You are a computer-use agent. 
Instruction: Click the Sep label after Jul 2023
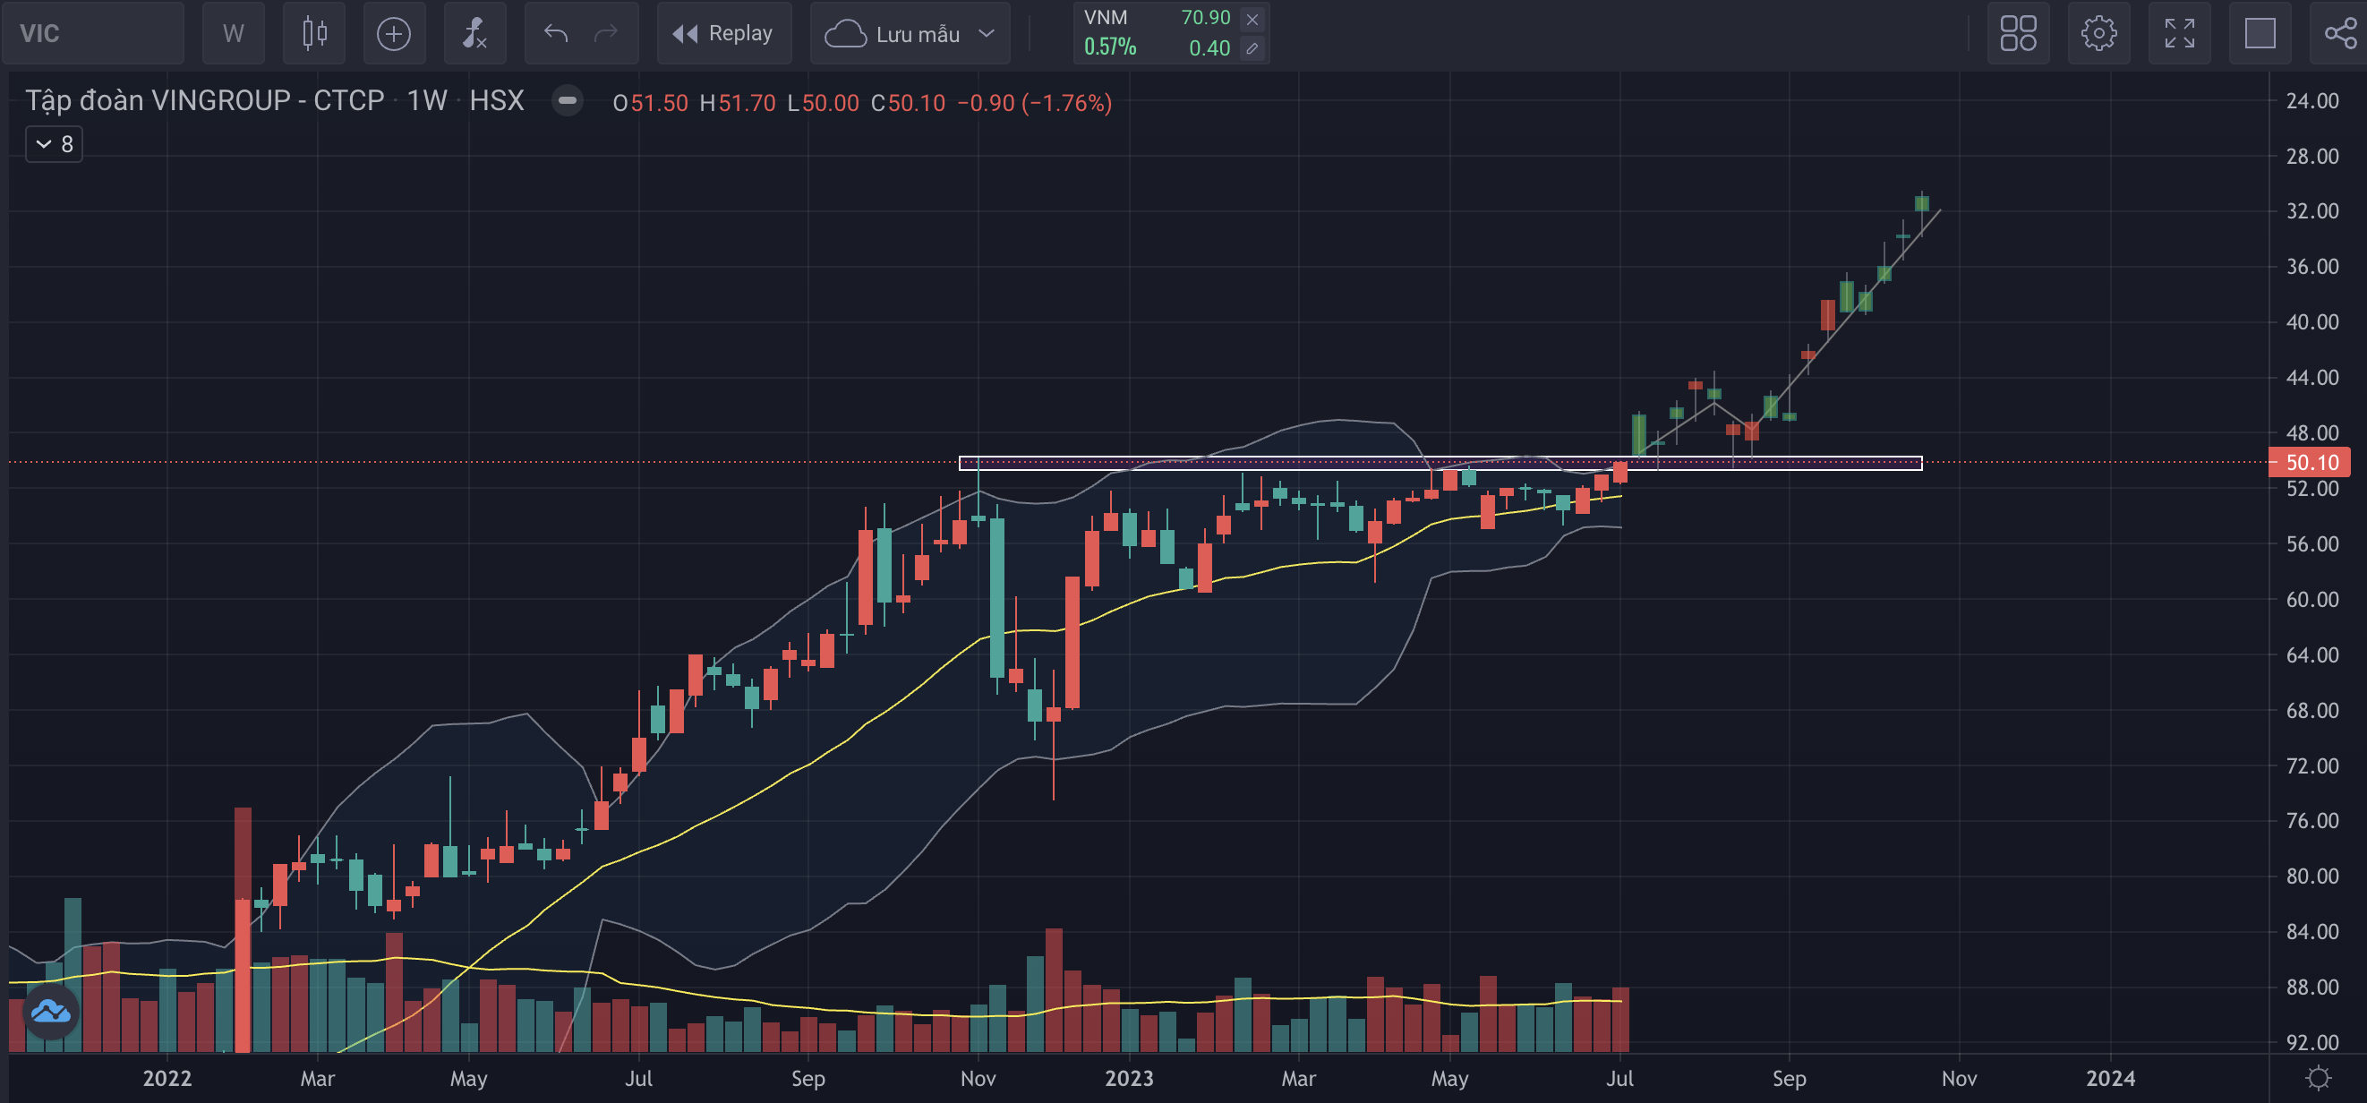click(1789, 1078)
